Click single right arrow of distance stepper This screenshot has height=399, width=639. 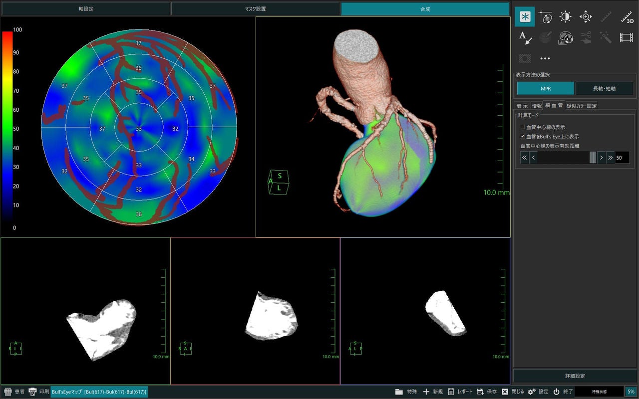click(601, 158)
